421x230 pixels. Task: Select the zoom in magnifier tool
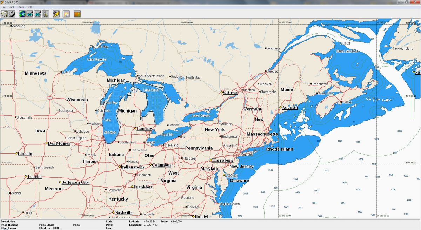[30, 14]
